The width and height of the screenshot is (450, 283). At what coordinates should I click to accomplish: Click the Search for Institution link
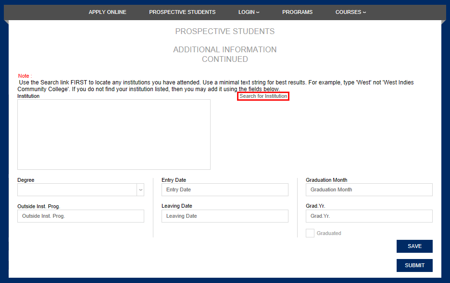[263, 96]
